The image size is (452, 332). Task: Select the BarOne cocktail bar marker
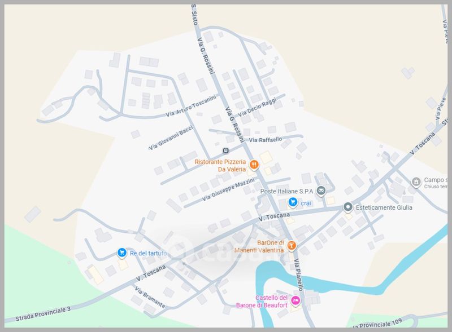(292, 246)
